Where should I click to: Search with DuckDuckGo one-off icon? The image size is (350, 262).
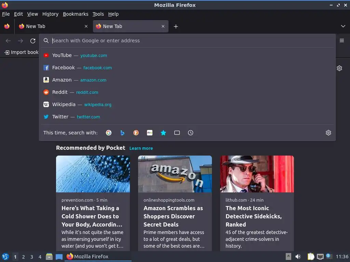(x=136, y=133)
